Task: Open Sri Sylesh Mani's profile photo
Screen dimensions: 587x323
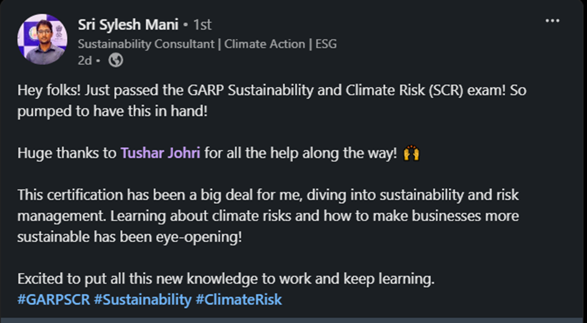Action: [43, 39]
